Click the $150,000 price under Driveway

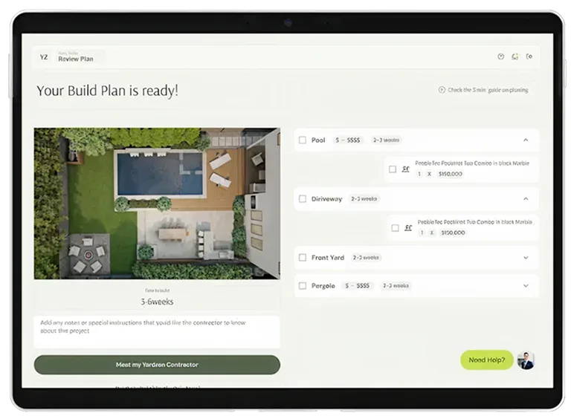point(453,233)
